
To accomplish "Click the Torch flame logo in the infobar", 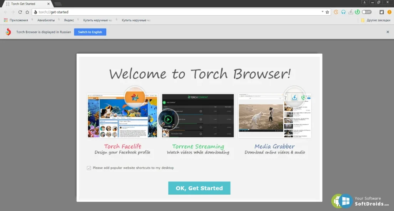I will coord(8,32).
